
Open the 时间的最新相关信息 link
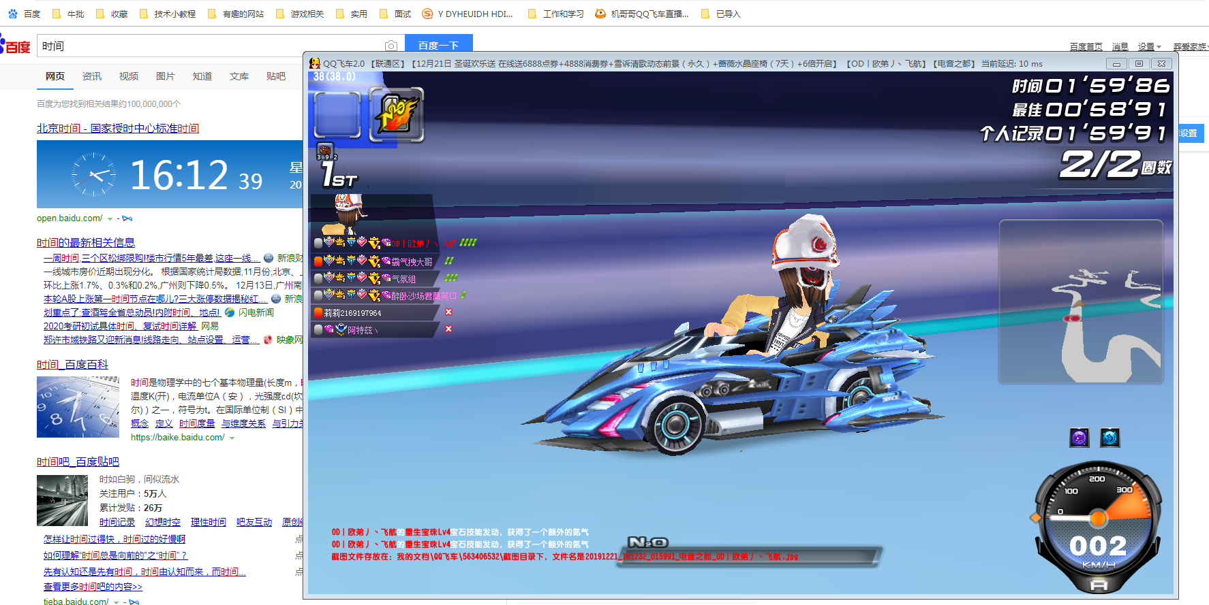pos(86,242)
